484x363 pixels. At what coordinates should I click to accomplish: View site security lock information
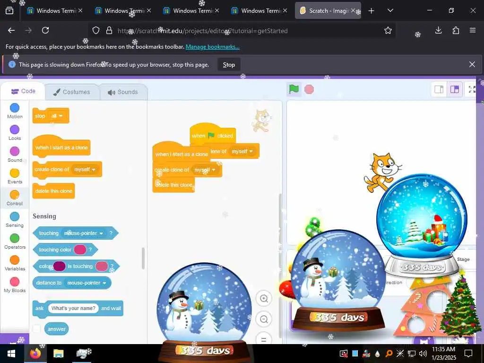pyautogui.click(x=109, y=31)
